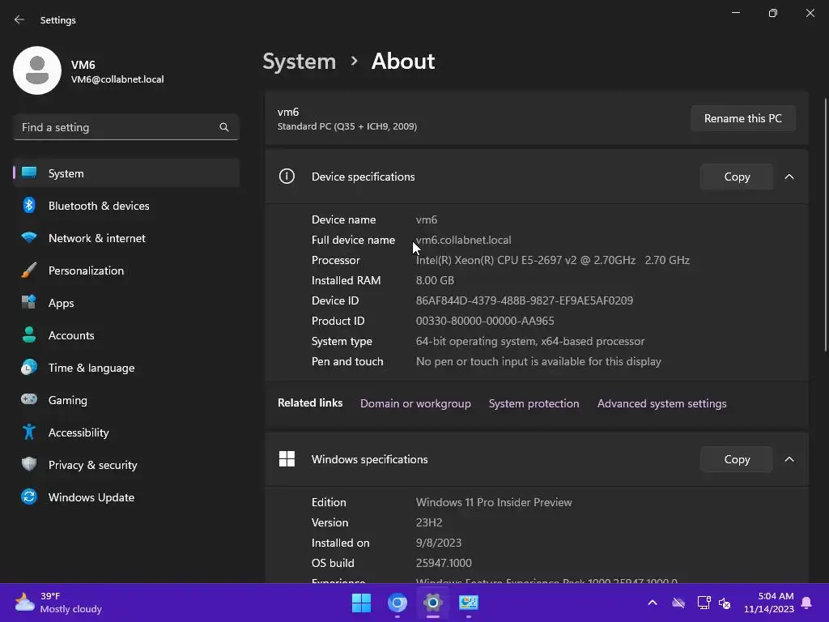
Task: Click the muted volume tray icon
Action: tap(725, 603)
